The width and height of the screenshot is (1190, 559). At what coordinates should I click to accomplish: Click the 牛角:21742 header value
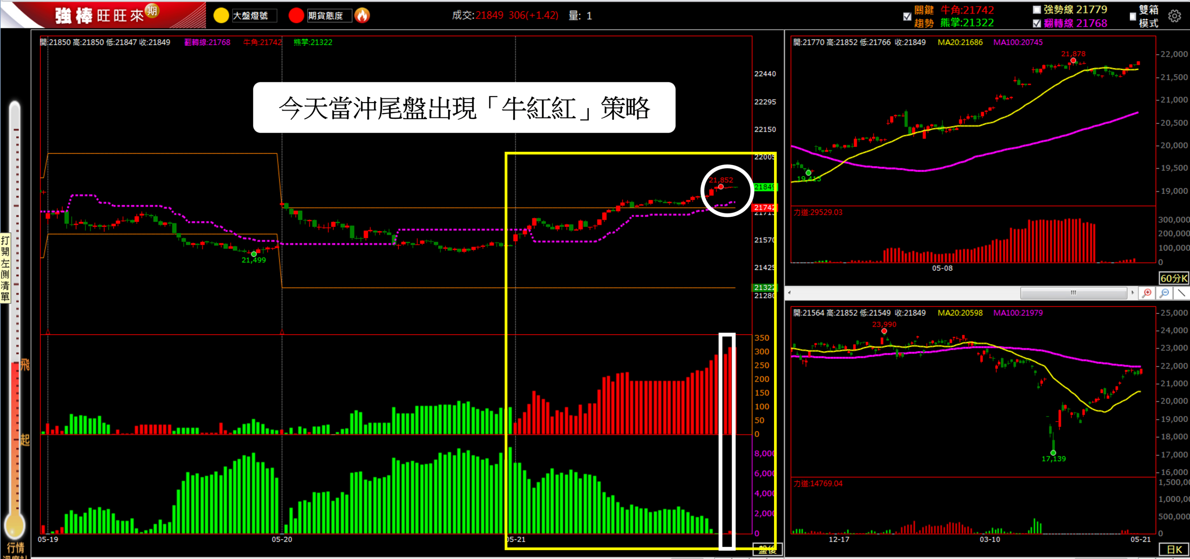(x=967, y=10)
